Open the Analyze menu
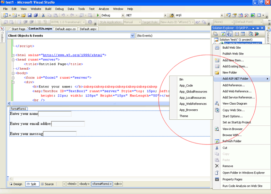This screenshot has width=271, height=194. pyautogui.click(x=104, y=9)
